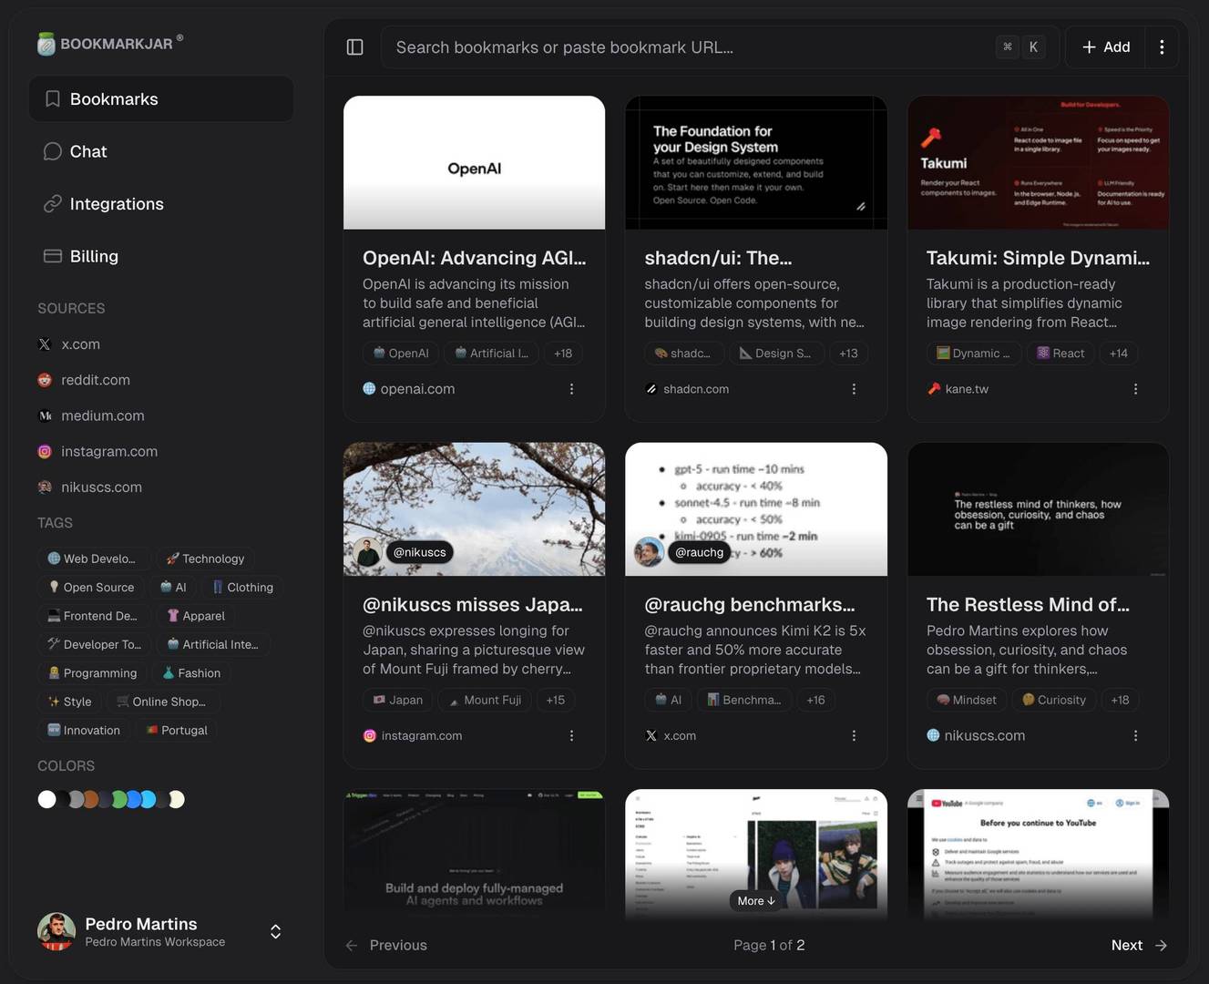This screenshot has width=1209, height=984.
Task: Click the chat bubble icon beside Chat
Action: (x=52, y=151)
